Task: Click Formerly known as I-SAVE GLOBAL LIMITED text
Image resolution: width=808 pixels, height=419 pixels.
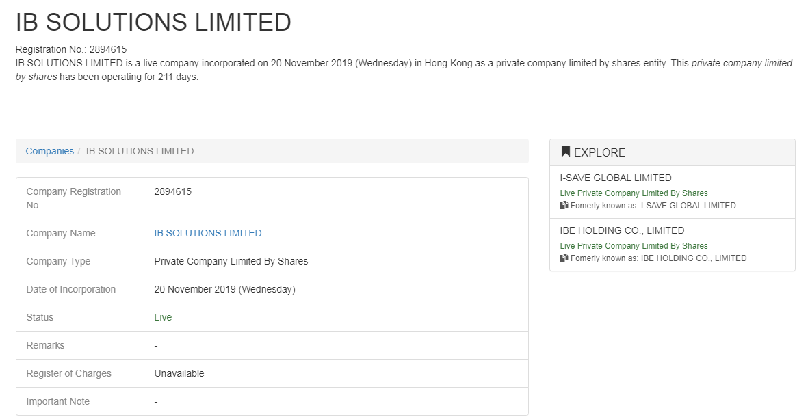Action: coord(653,205)
